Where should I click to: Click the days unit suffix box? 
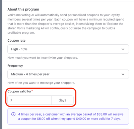pos(63,100)
